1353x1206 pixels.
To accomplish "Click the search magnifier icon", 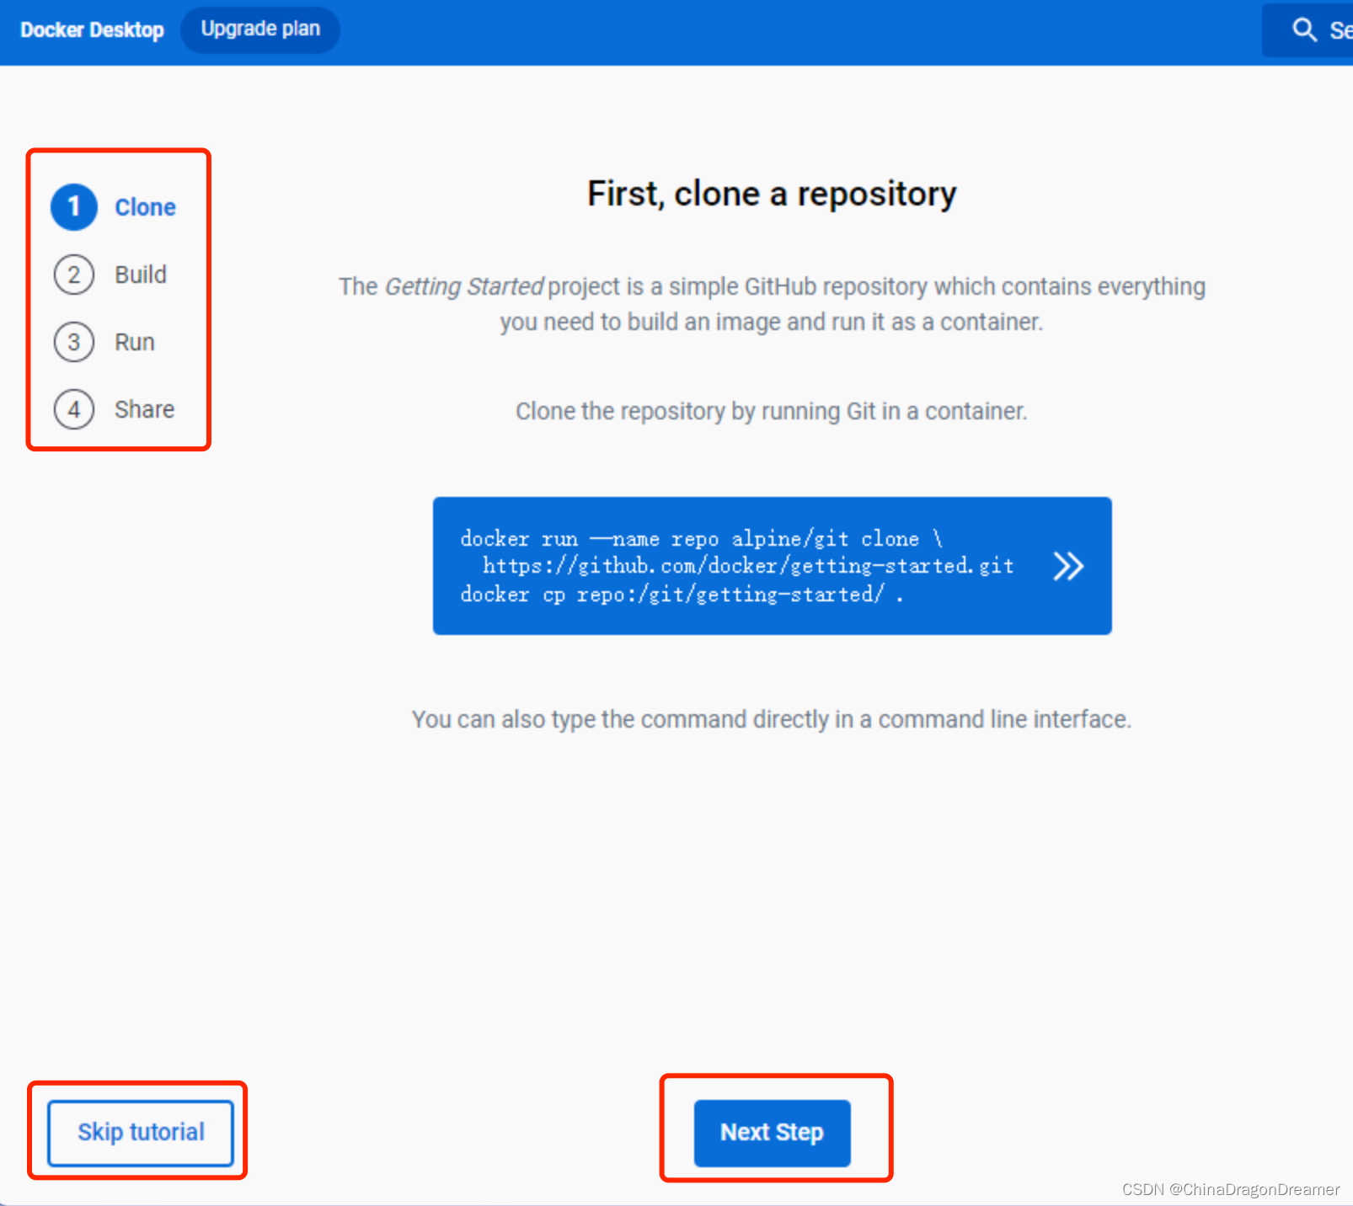I will coord(1304,30).
